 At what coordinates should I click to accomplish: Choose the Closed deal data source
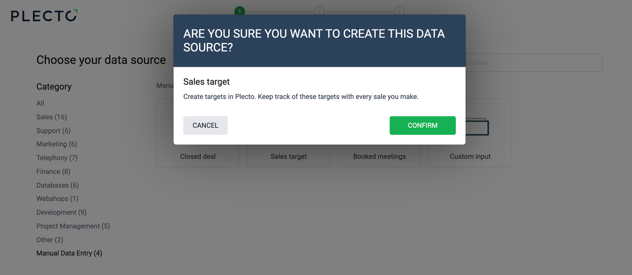click(x=197, y=156)
